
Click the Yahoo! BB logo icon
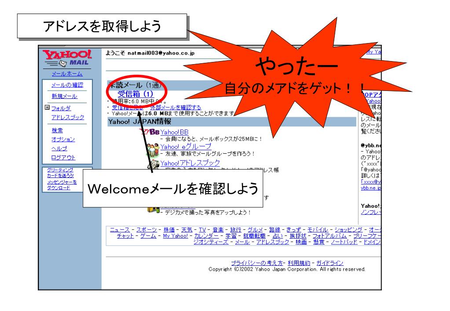(x=149, y=132)
